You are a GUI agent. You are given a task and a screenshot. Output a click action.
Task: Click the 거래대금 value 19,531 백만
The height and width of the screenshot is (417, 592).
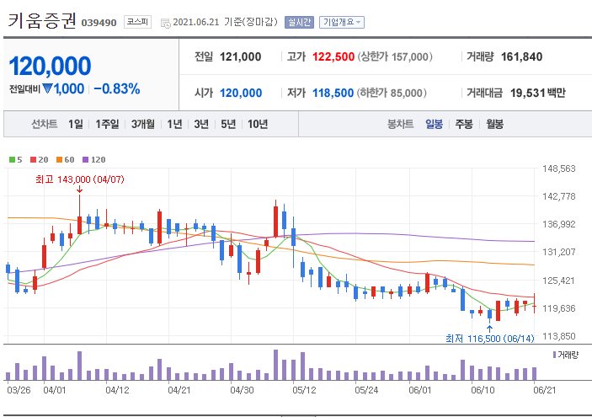(x=537, y=93)
